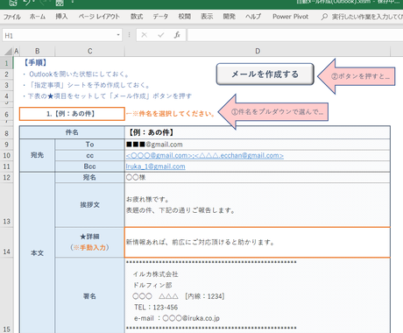Image resolution: width=403 pixels, height=333 pixels.
Task: Click in the 実行したい作業 search box
Action: (367, 17)
